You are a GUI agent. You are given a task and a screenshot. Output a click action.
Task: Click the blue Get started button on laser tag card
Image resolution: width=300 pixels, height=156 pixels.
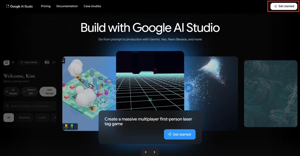pos(180,134)
